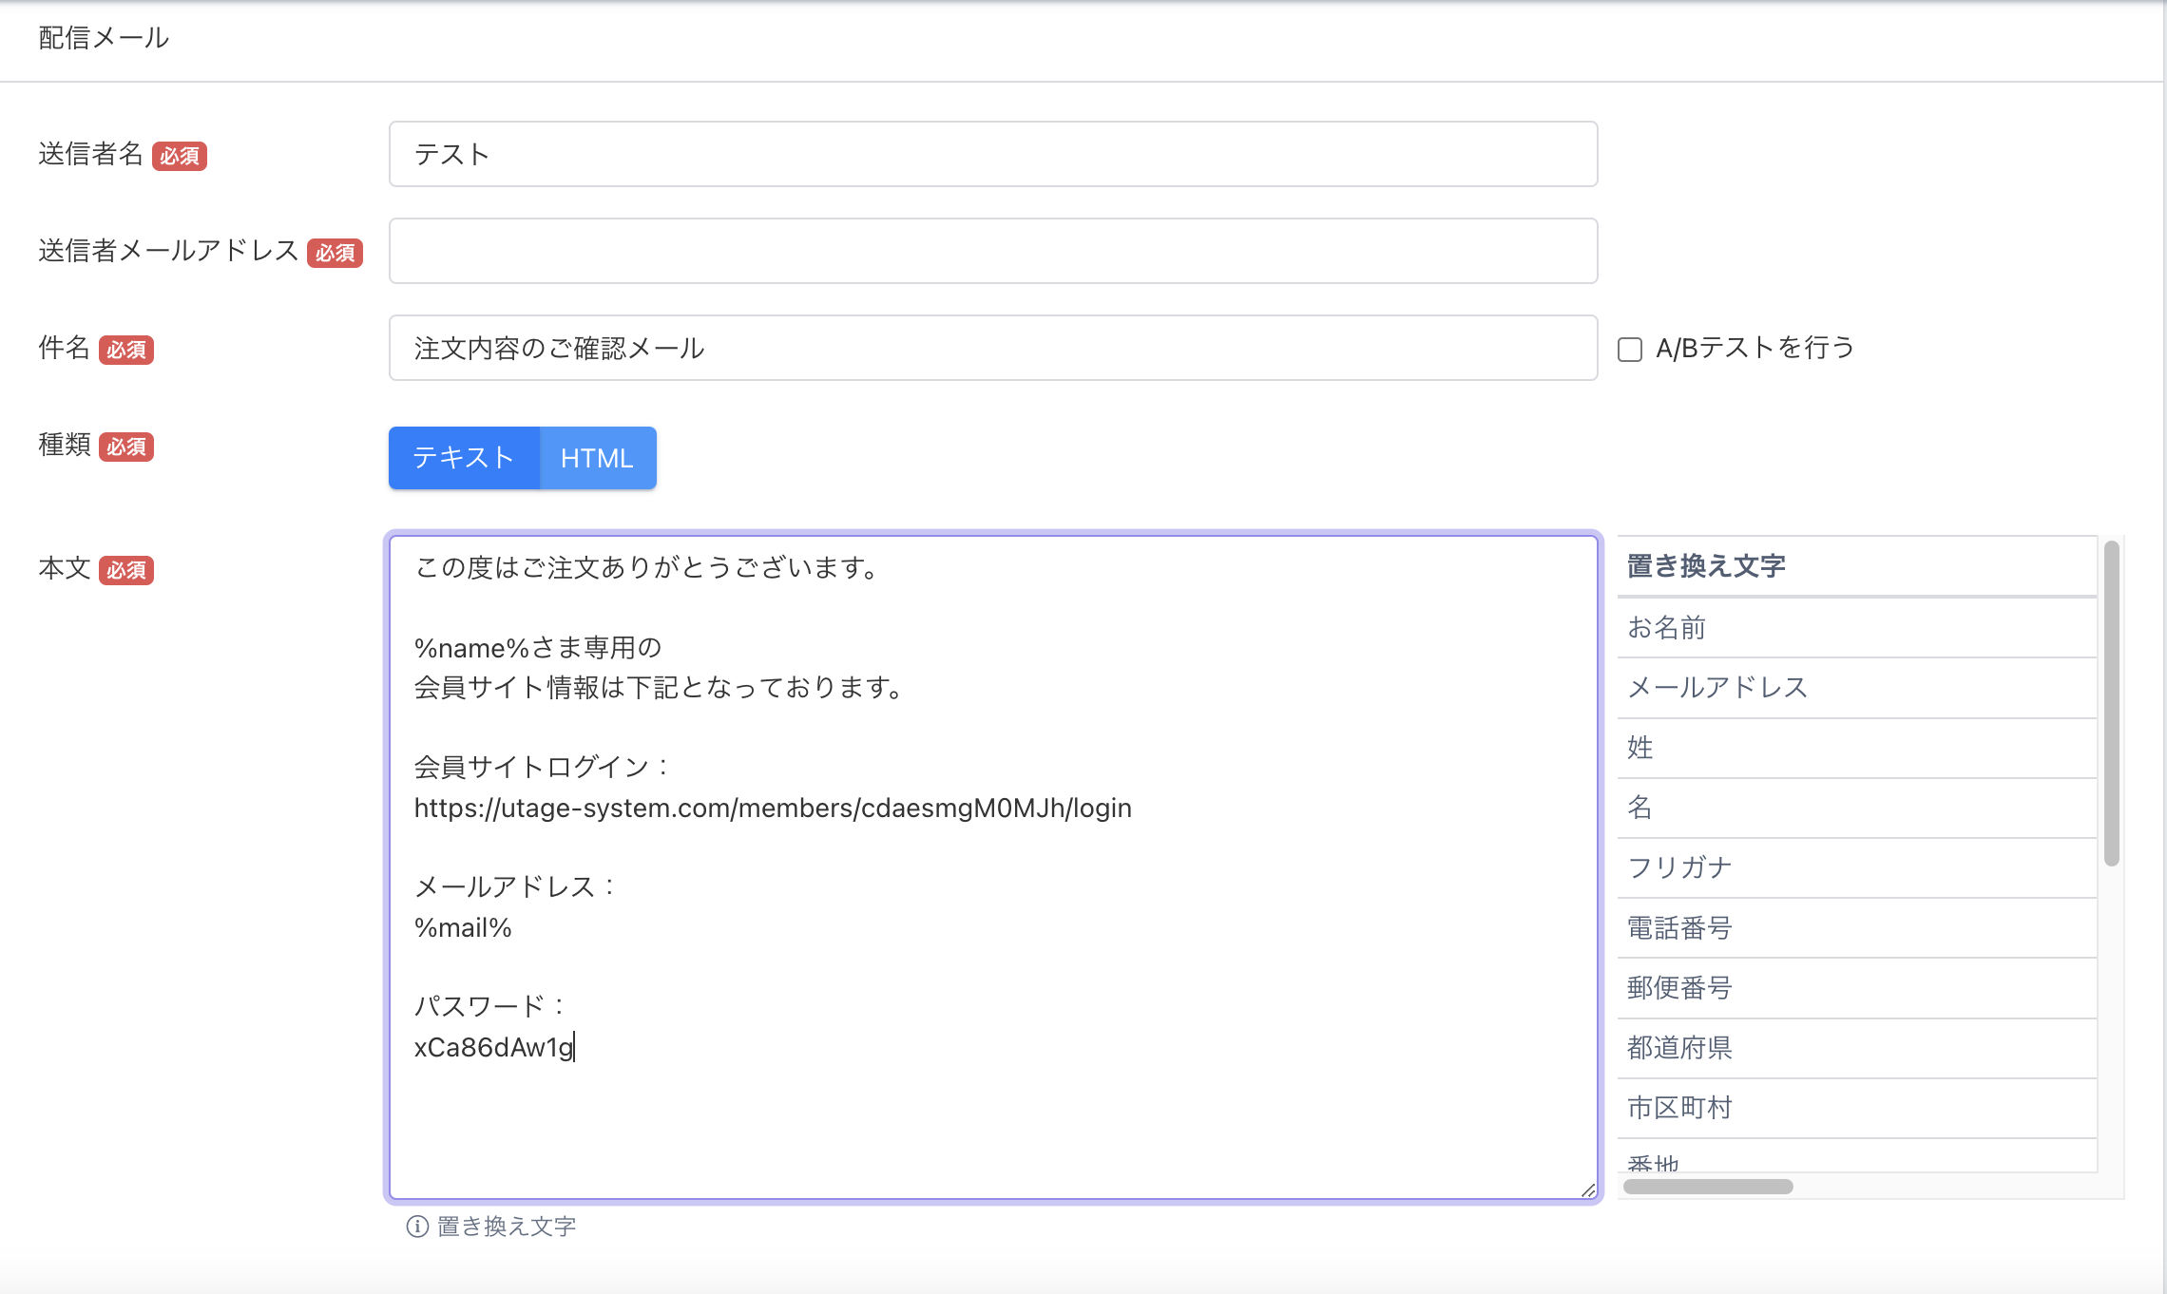Click the textarea resize handle corner
2167x1294 pixels.
tap(1588, 1190)
